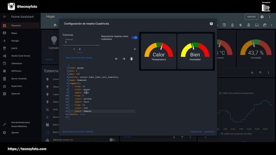The width and height of the screenshot is (276, 155).
Task: Open dashboard help icon next to HECHO
Action: click(x=262, y=17)
